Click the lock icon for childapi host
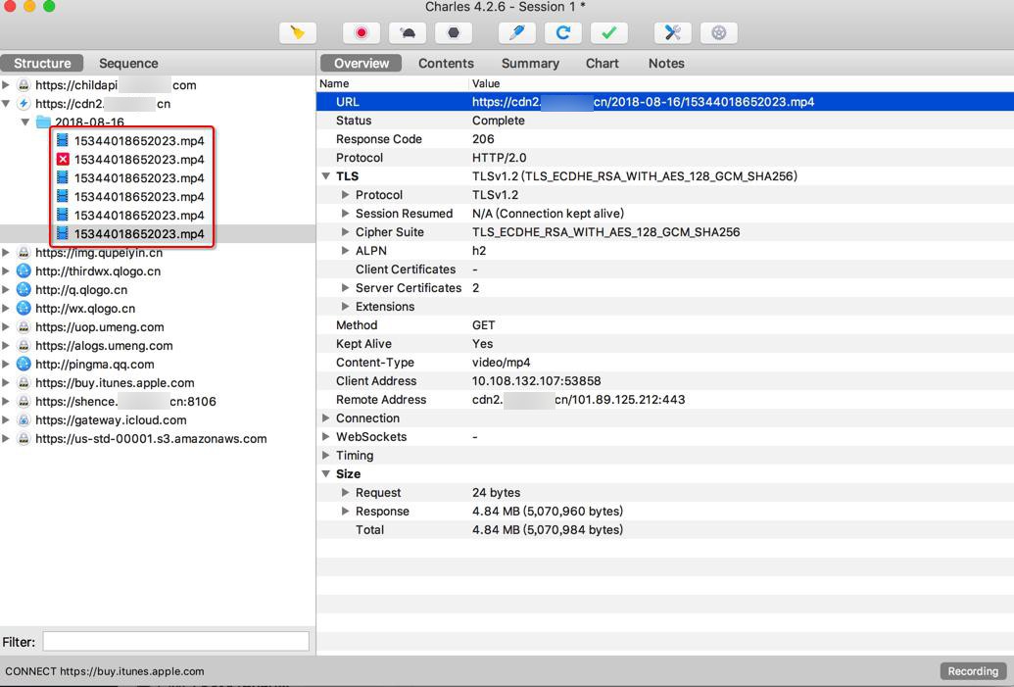 pos(24,84)
